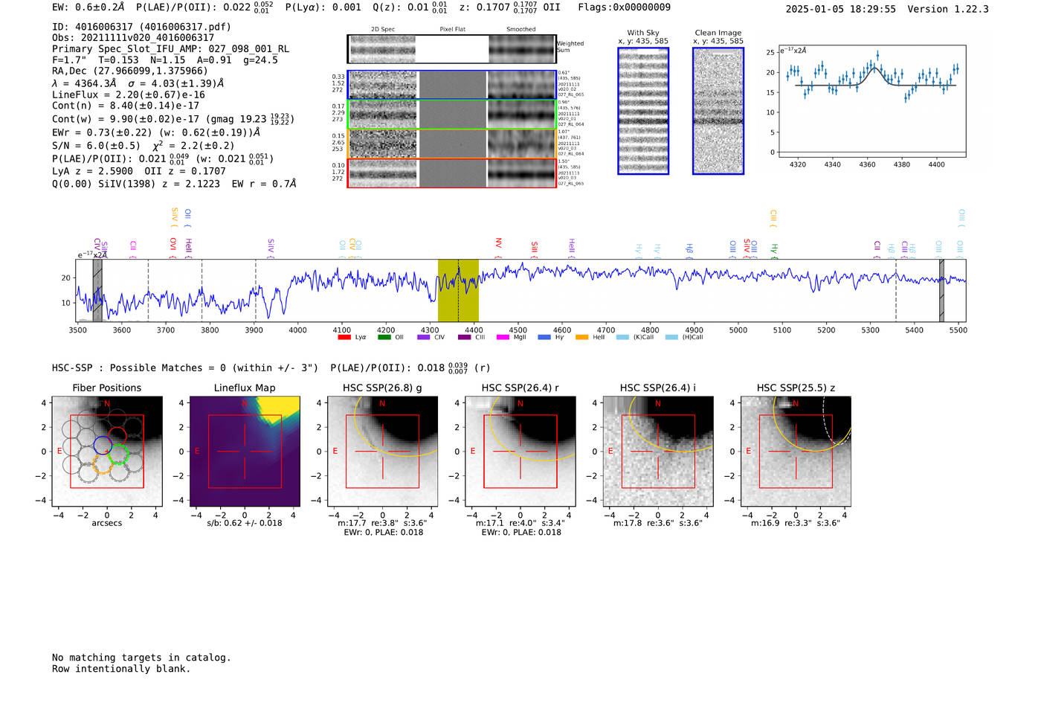Select the Clean Image panel
Viewport: 1041px width, 709px height.
tap(718, 111)
